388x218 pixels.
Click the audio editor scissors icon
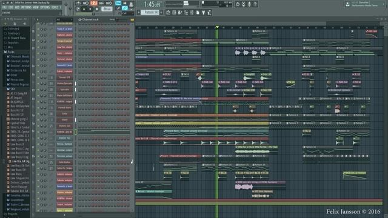(x=244, y=4)
